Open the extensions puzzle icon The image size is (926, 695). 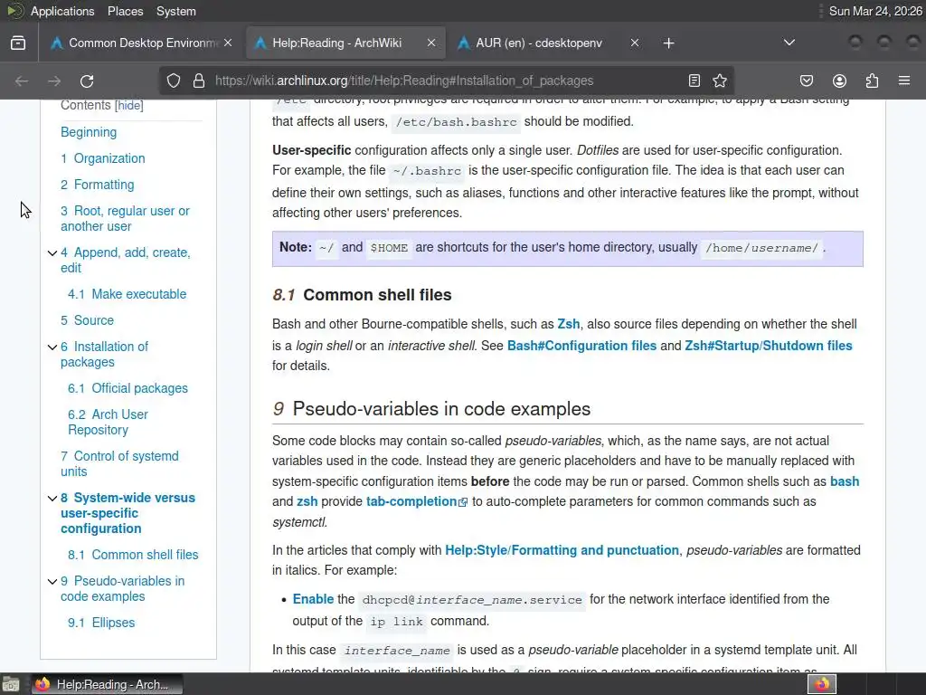[x=872, y=81]
